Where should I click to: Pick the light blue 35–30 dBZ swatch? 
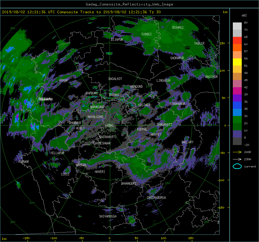pyautogui.click(x=237, y=113)
